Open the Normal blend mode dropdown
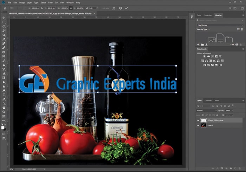This screenshot has height=172, width=246. (x=207, y=111)
